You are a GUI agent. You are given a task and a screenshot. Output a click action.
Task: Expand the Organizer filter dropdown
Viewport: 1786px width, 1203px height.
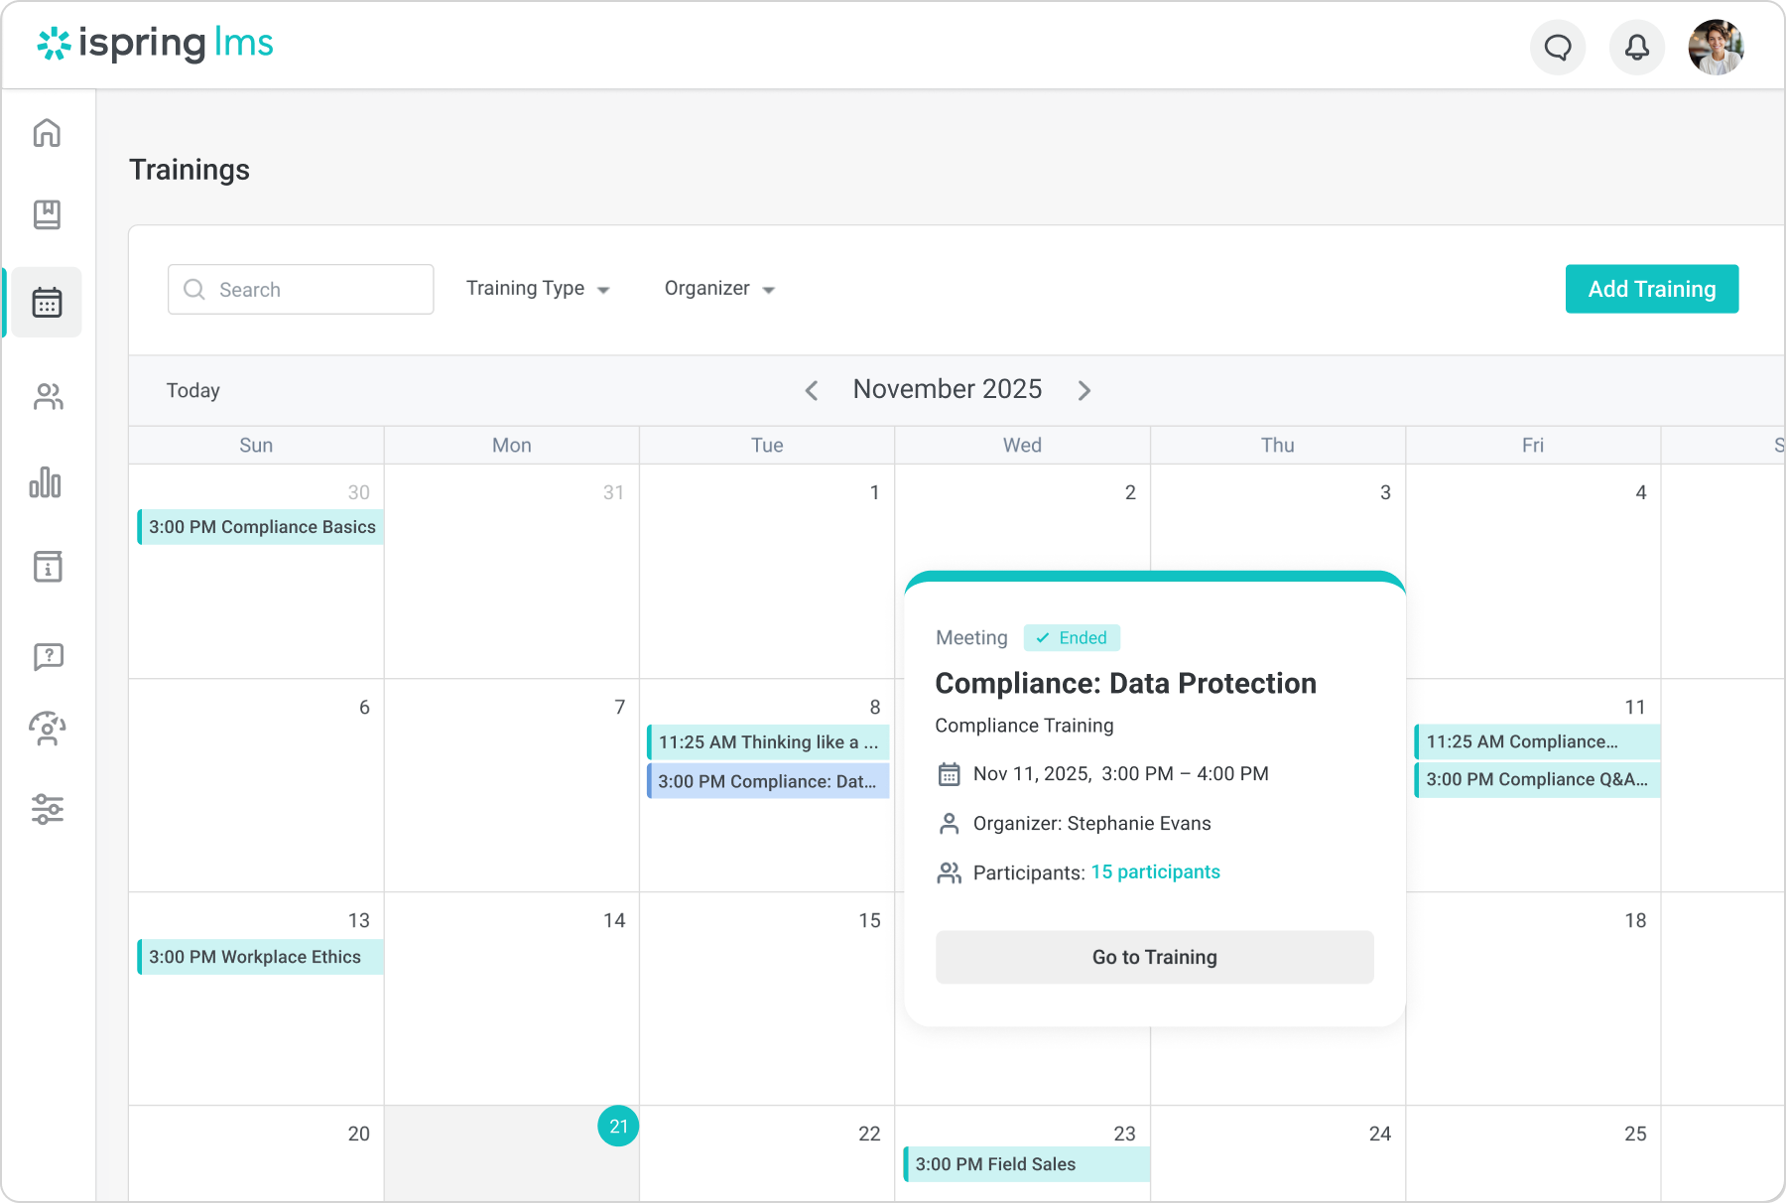pyautogui.click(x=718, y=289)
